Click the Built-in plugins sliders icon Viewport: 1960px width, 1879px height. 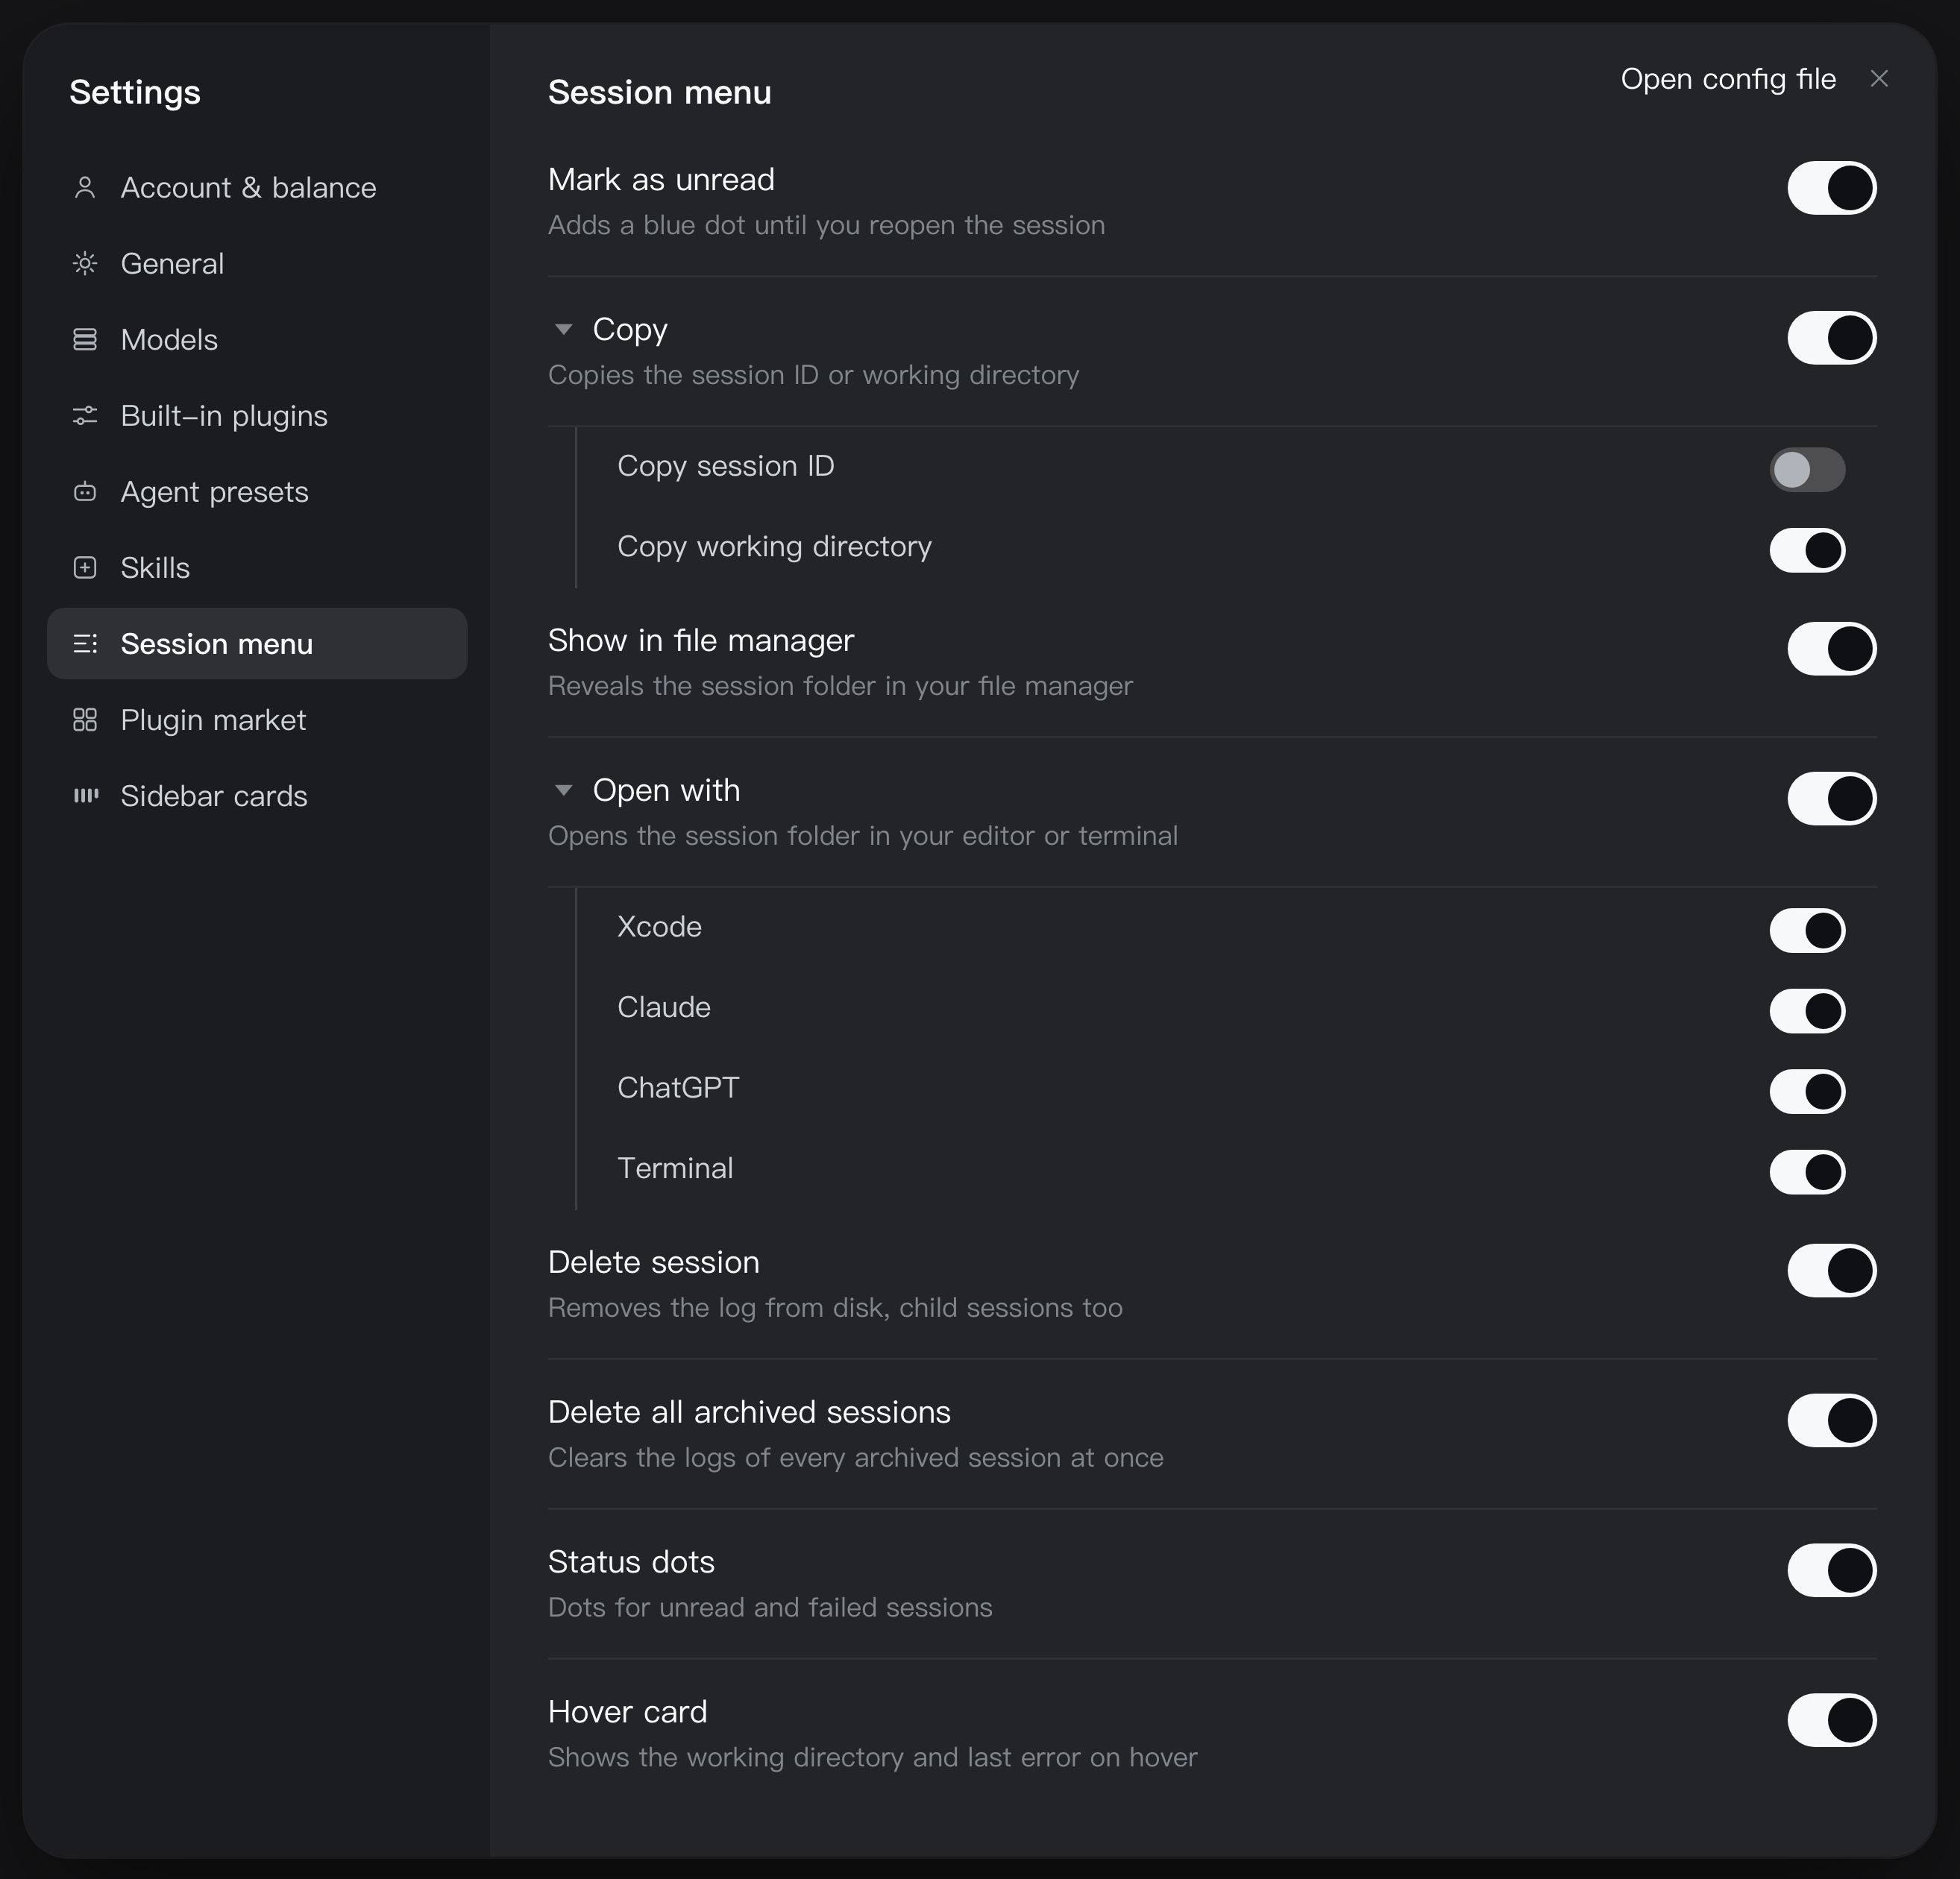coord(85,415)
